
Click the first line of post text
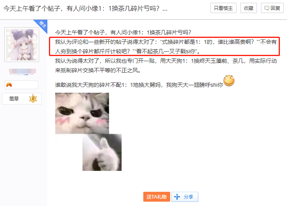123,32
